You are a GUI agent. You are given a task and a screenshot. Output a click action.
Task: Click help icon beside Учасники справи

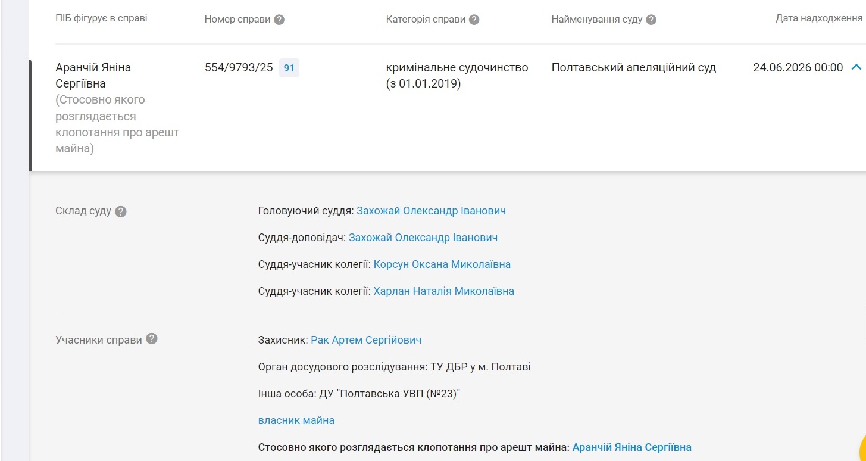click(x=152, y=339)
